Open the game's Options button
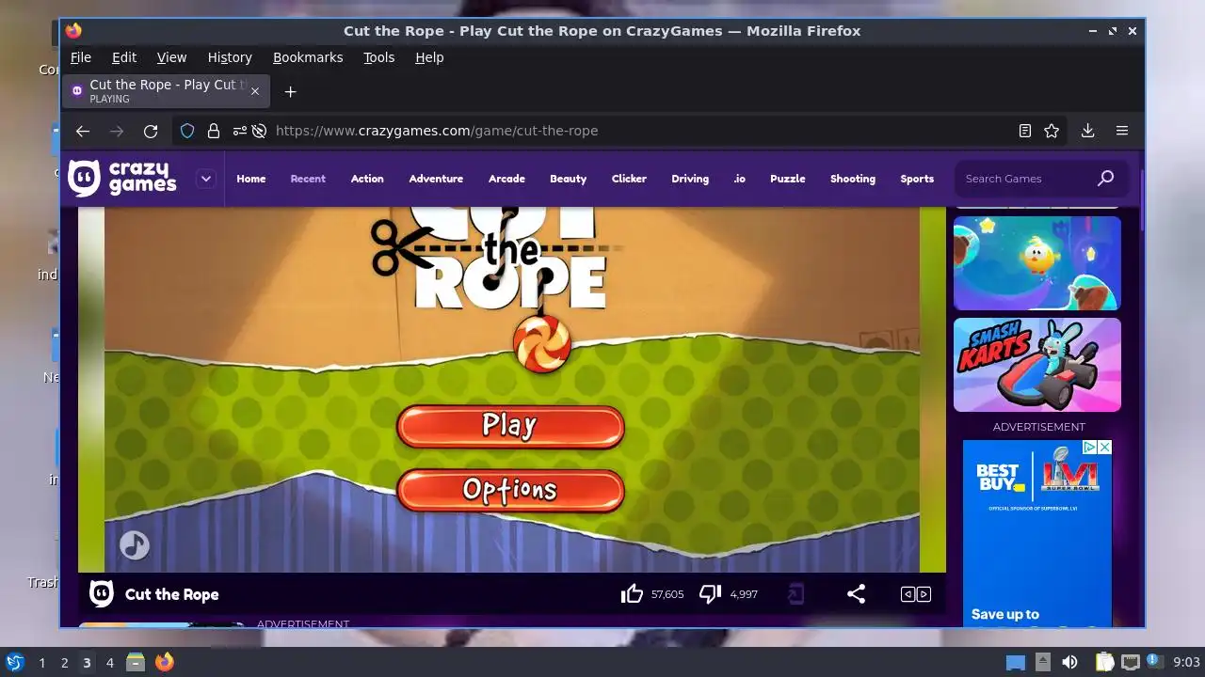The height and width of the screenshot is (677, 1205). tap(510, 490)
